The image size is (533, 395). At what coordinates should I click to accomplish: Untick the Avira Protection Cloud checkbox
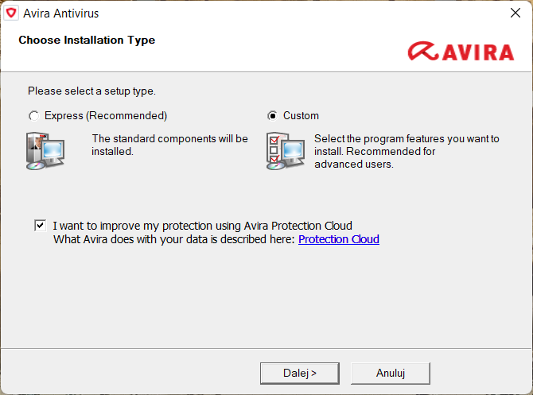tap(40, 225)
